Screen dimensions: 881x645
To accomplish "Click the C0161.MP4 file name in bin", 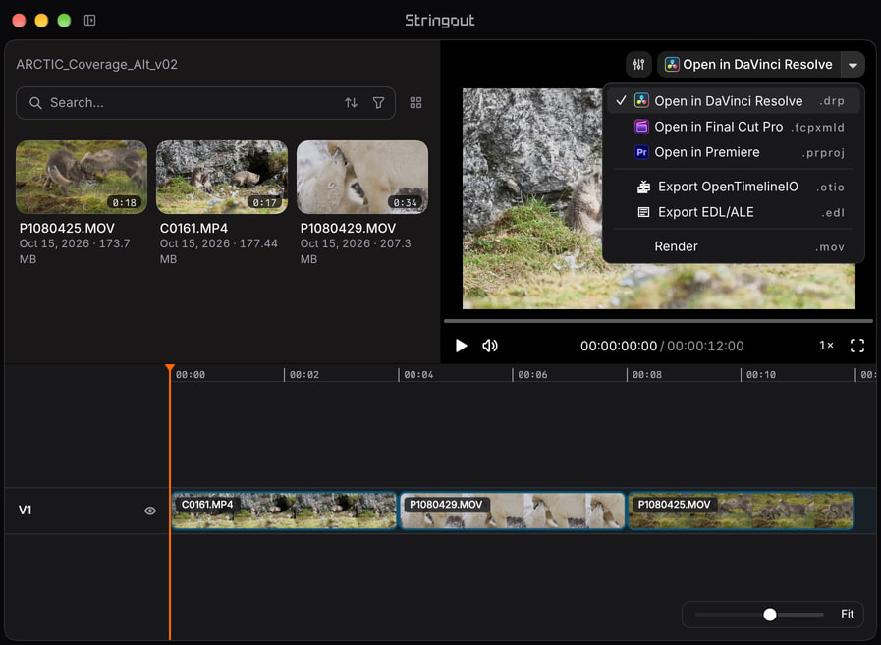I will click(193, 228).
